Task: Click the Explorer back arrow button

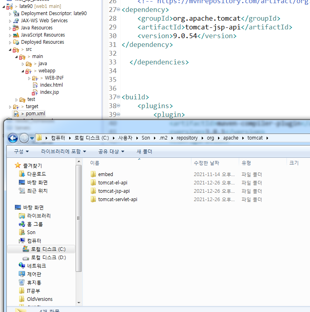Action: [13, 138]
